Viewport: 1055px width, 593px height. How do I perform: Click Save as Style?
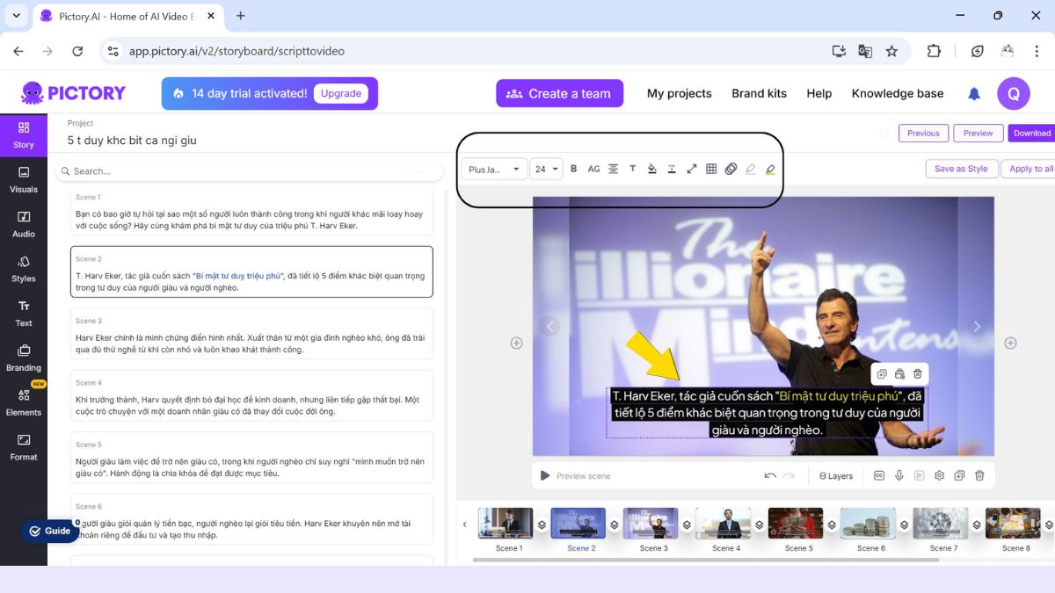point(961,169)
